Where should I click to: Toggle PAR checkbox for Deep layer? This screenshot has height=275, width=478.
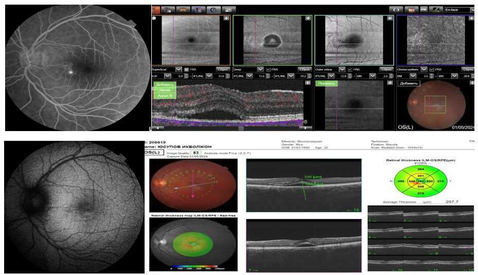tap(269, 69)
